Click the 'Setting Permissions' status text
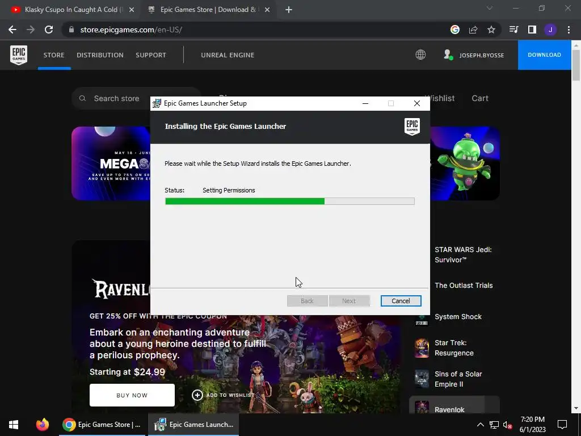Screen dimensions: 581x436 click(x=229, y=190)
